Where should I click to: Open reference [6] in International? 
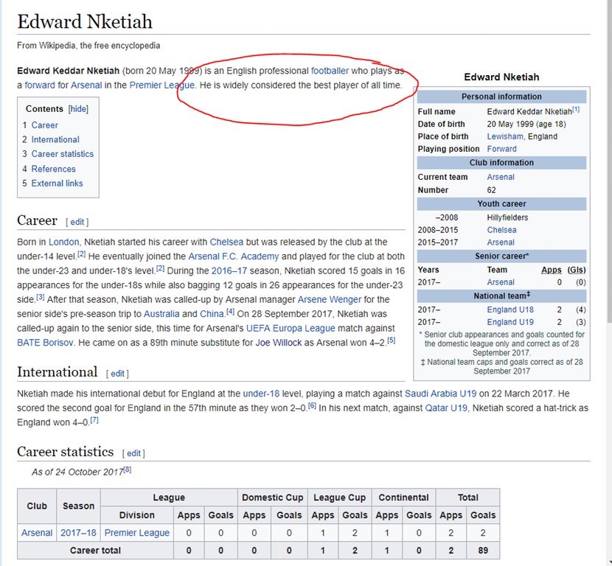pos(312,405)
